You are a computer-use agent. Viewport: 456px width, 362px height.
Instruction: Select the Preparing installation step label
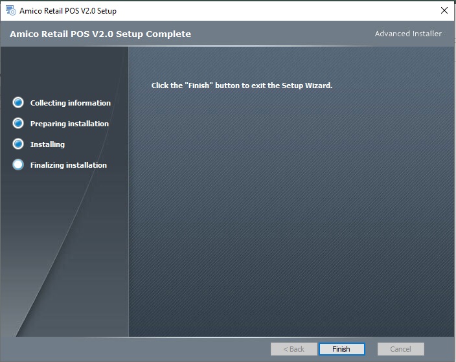tap(69, 124)
